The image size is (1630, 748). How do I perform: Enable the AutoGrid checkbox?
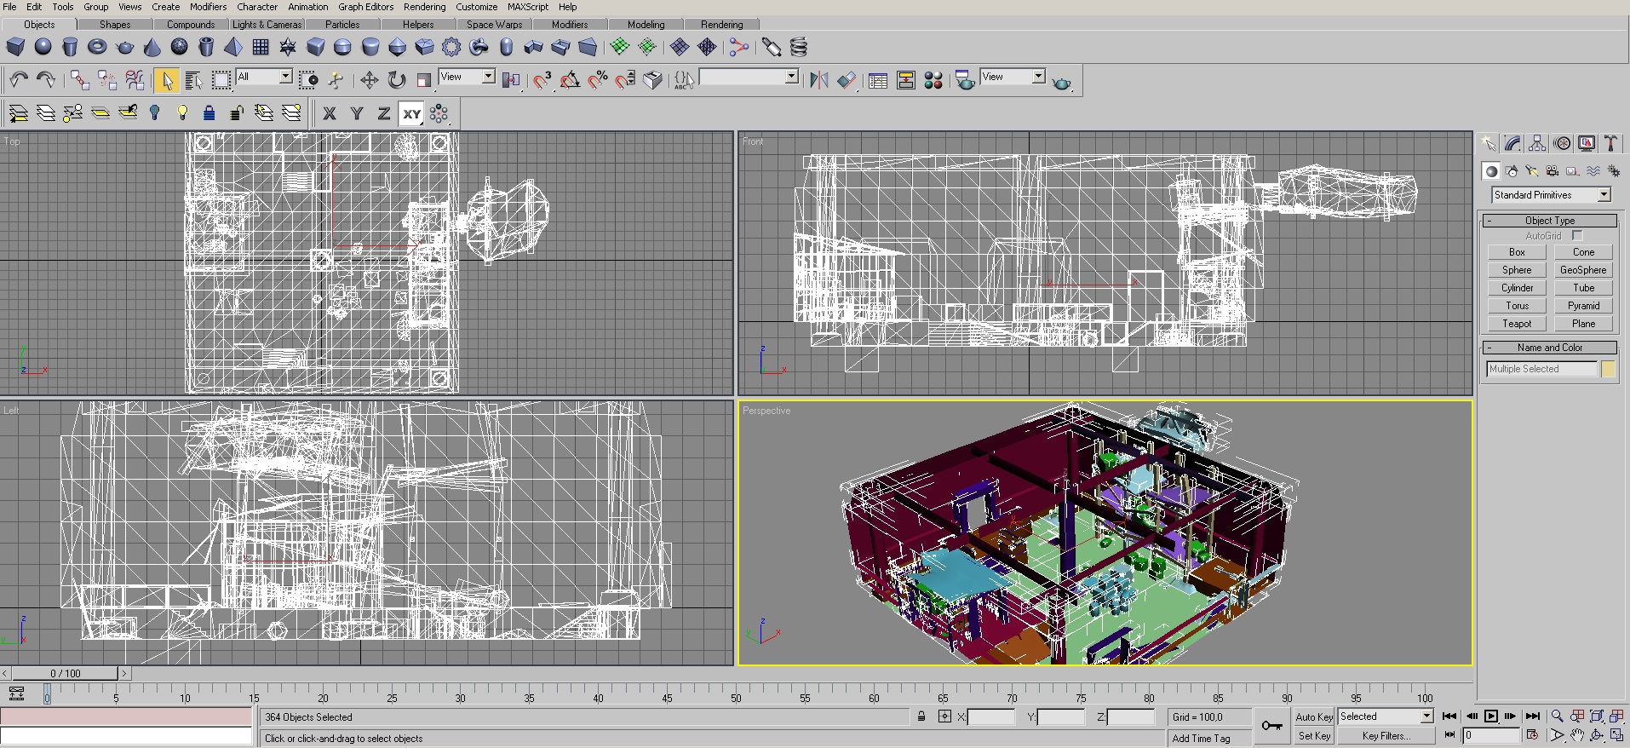(x=1577, y=235)
